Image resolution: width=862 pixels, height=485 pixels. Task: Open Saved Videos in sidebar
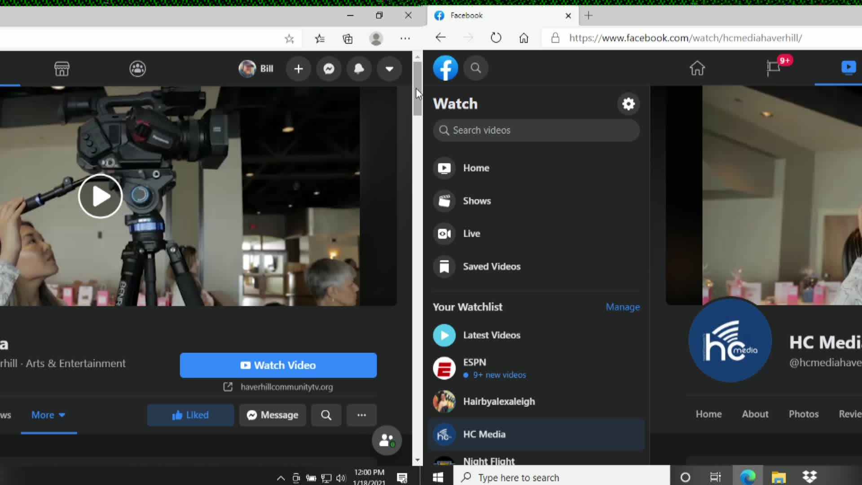[x=536, y=266]
